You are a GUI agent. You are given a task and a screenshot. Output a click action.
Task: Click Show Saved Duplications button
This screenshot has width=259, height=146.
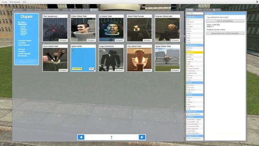[225, 21]
